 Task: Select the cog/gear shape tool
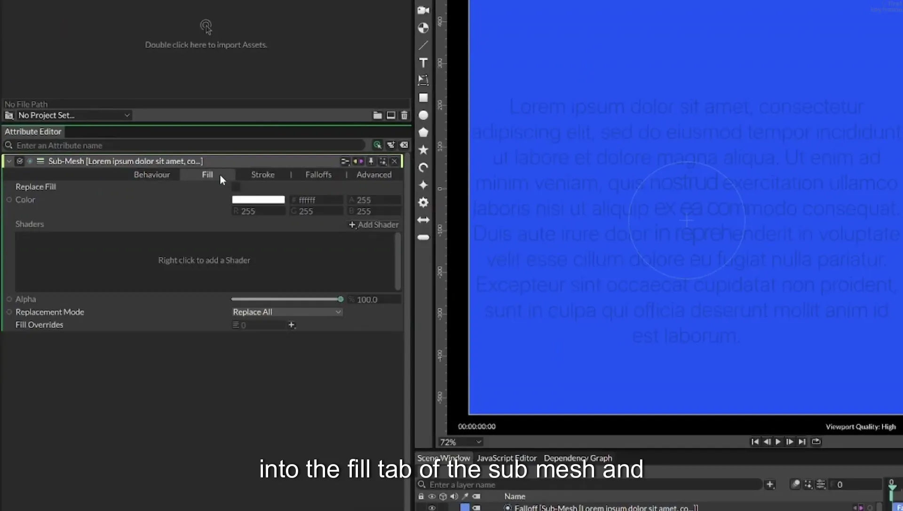tap(423, 202)
